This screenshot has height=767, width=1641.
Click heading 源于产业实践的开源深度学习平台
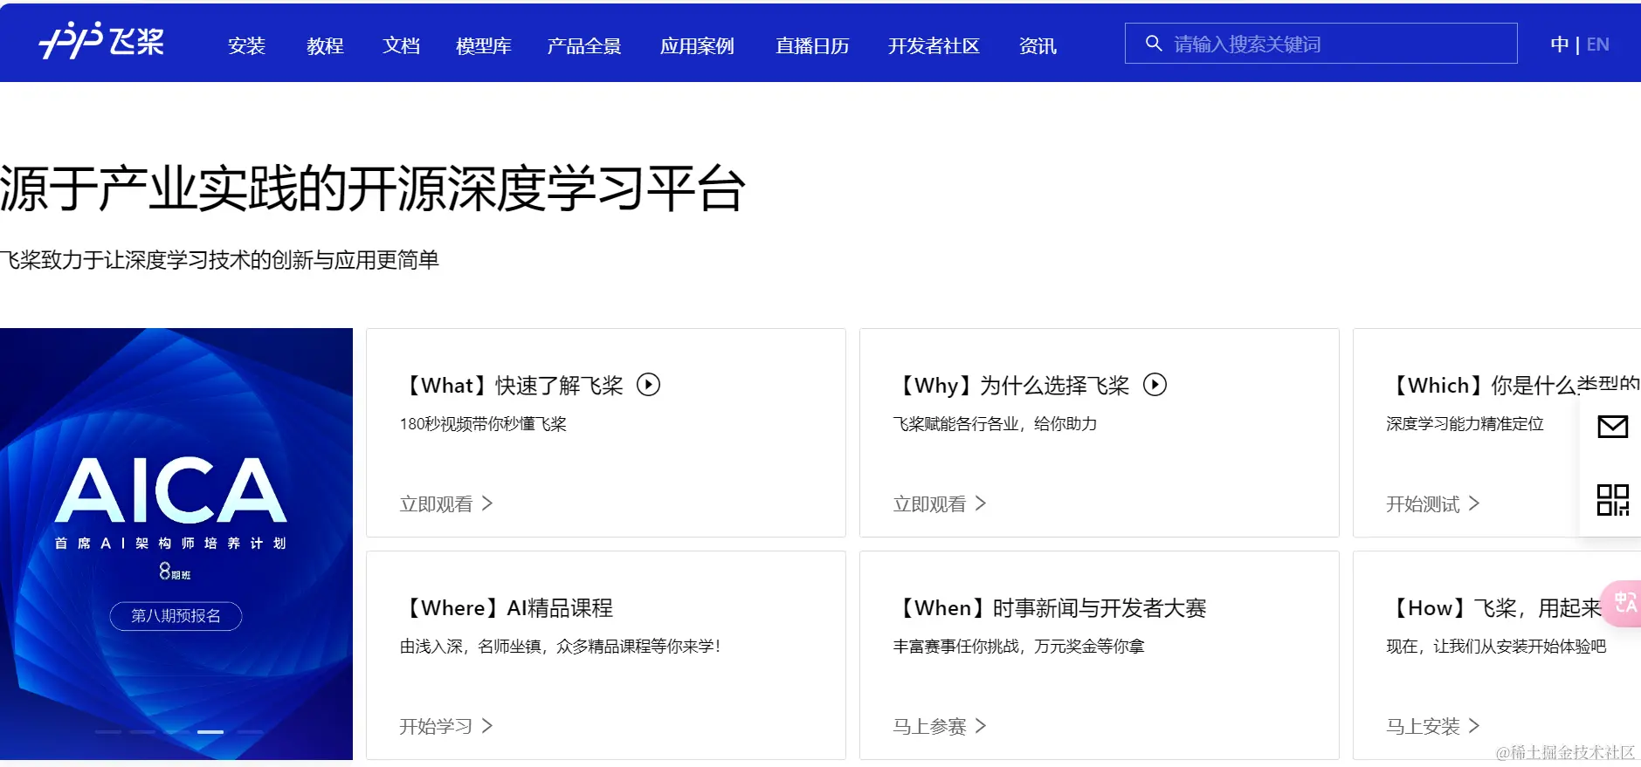[x=373, y=188]
